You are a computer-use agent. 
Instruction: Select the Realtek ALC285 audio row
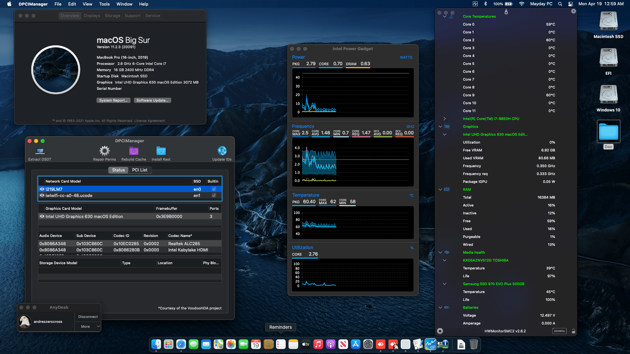pyautogui.click(x=130, y=244)
